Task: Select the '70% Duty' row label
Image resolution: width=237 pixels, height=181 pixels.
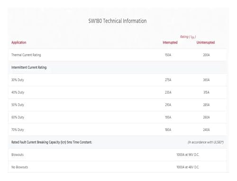Action: (18, 129)
